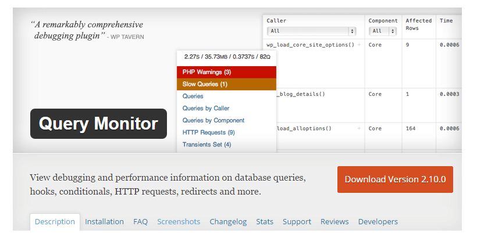Expand the plus next to wp_load_core_site_options()
Image resolution: width=477 pixels, height=237 pixels.
click(x=359, y=45)
